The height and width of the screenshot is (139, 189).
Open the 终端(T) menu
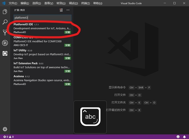click(85, 3)
